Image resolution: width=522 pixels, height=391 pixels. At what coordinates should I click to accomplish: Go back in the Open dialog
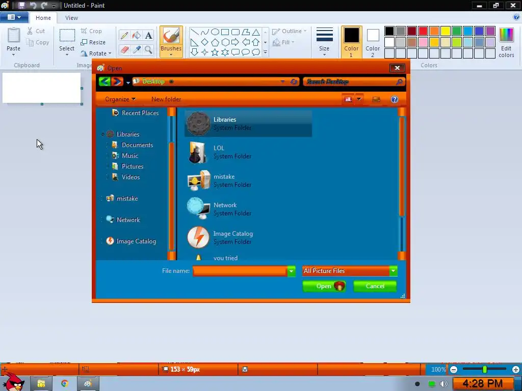[x=105, y=81]
